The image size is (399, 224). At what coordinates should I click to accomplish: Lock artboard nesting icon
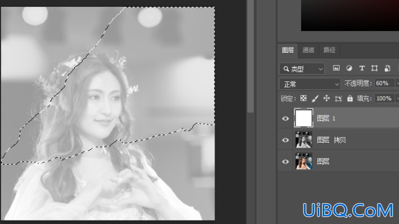(x=338, y=98)
